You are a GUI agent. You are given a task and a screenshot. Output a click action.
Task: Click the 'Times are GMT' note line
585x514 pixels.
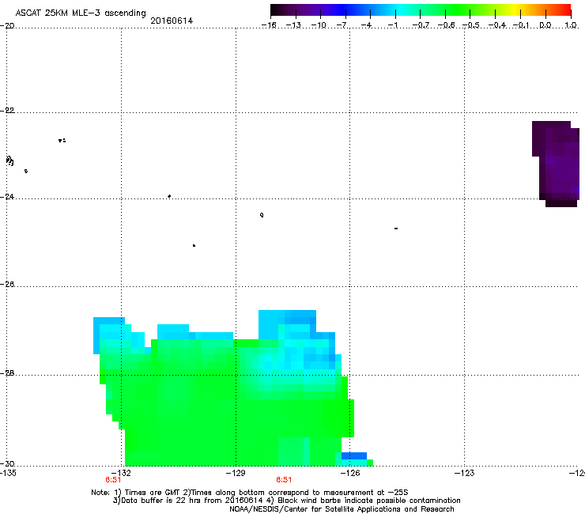tap(250, 493)
